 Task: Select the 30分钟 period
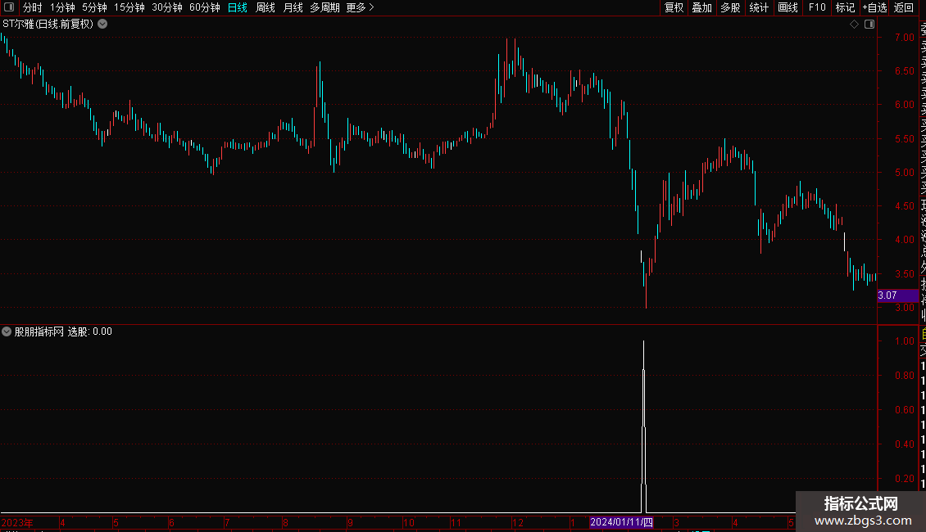(x=167, y=7)
